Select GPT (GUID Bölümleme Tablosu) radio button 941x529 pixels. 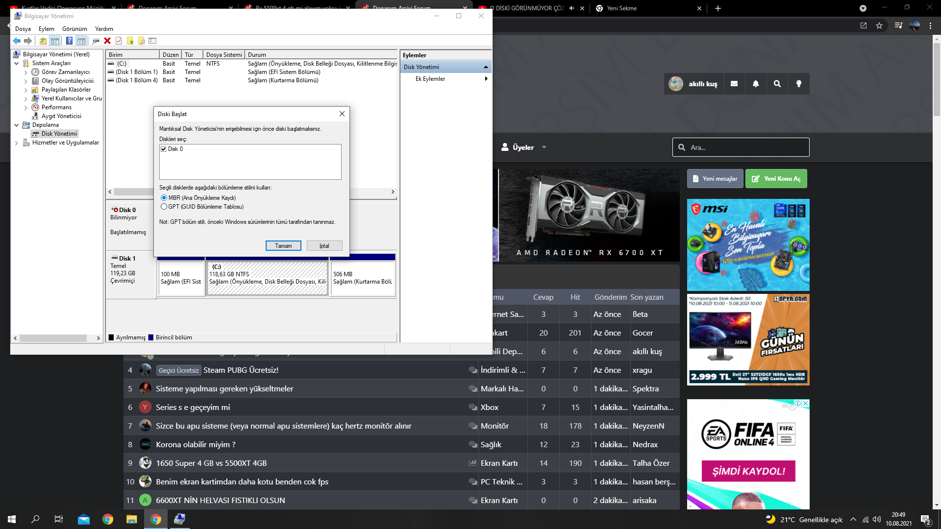164,207
